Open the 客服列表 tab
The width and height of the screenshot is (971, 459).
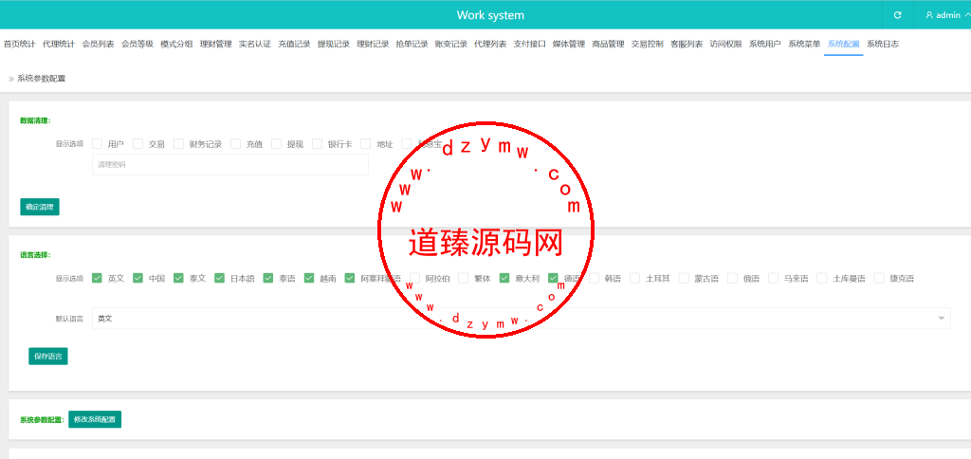coord(687,44)
